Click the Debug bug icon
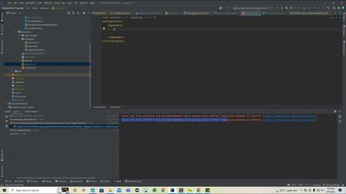Image resolution: width=346 pixels, height=194 pixels. point(282,8)
